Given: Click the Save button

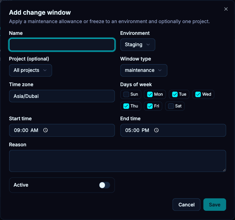Looking at the screenshot, I should click(x=214, y=205).
